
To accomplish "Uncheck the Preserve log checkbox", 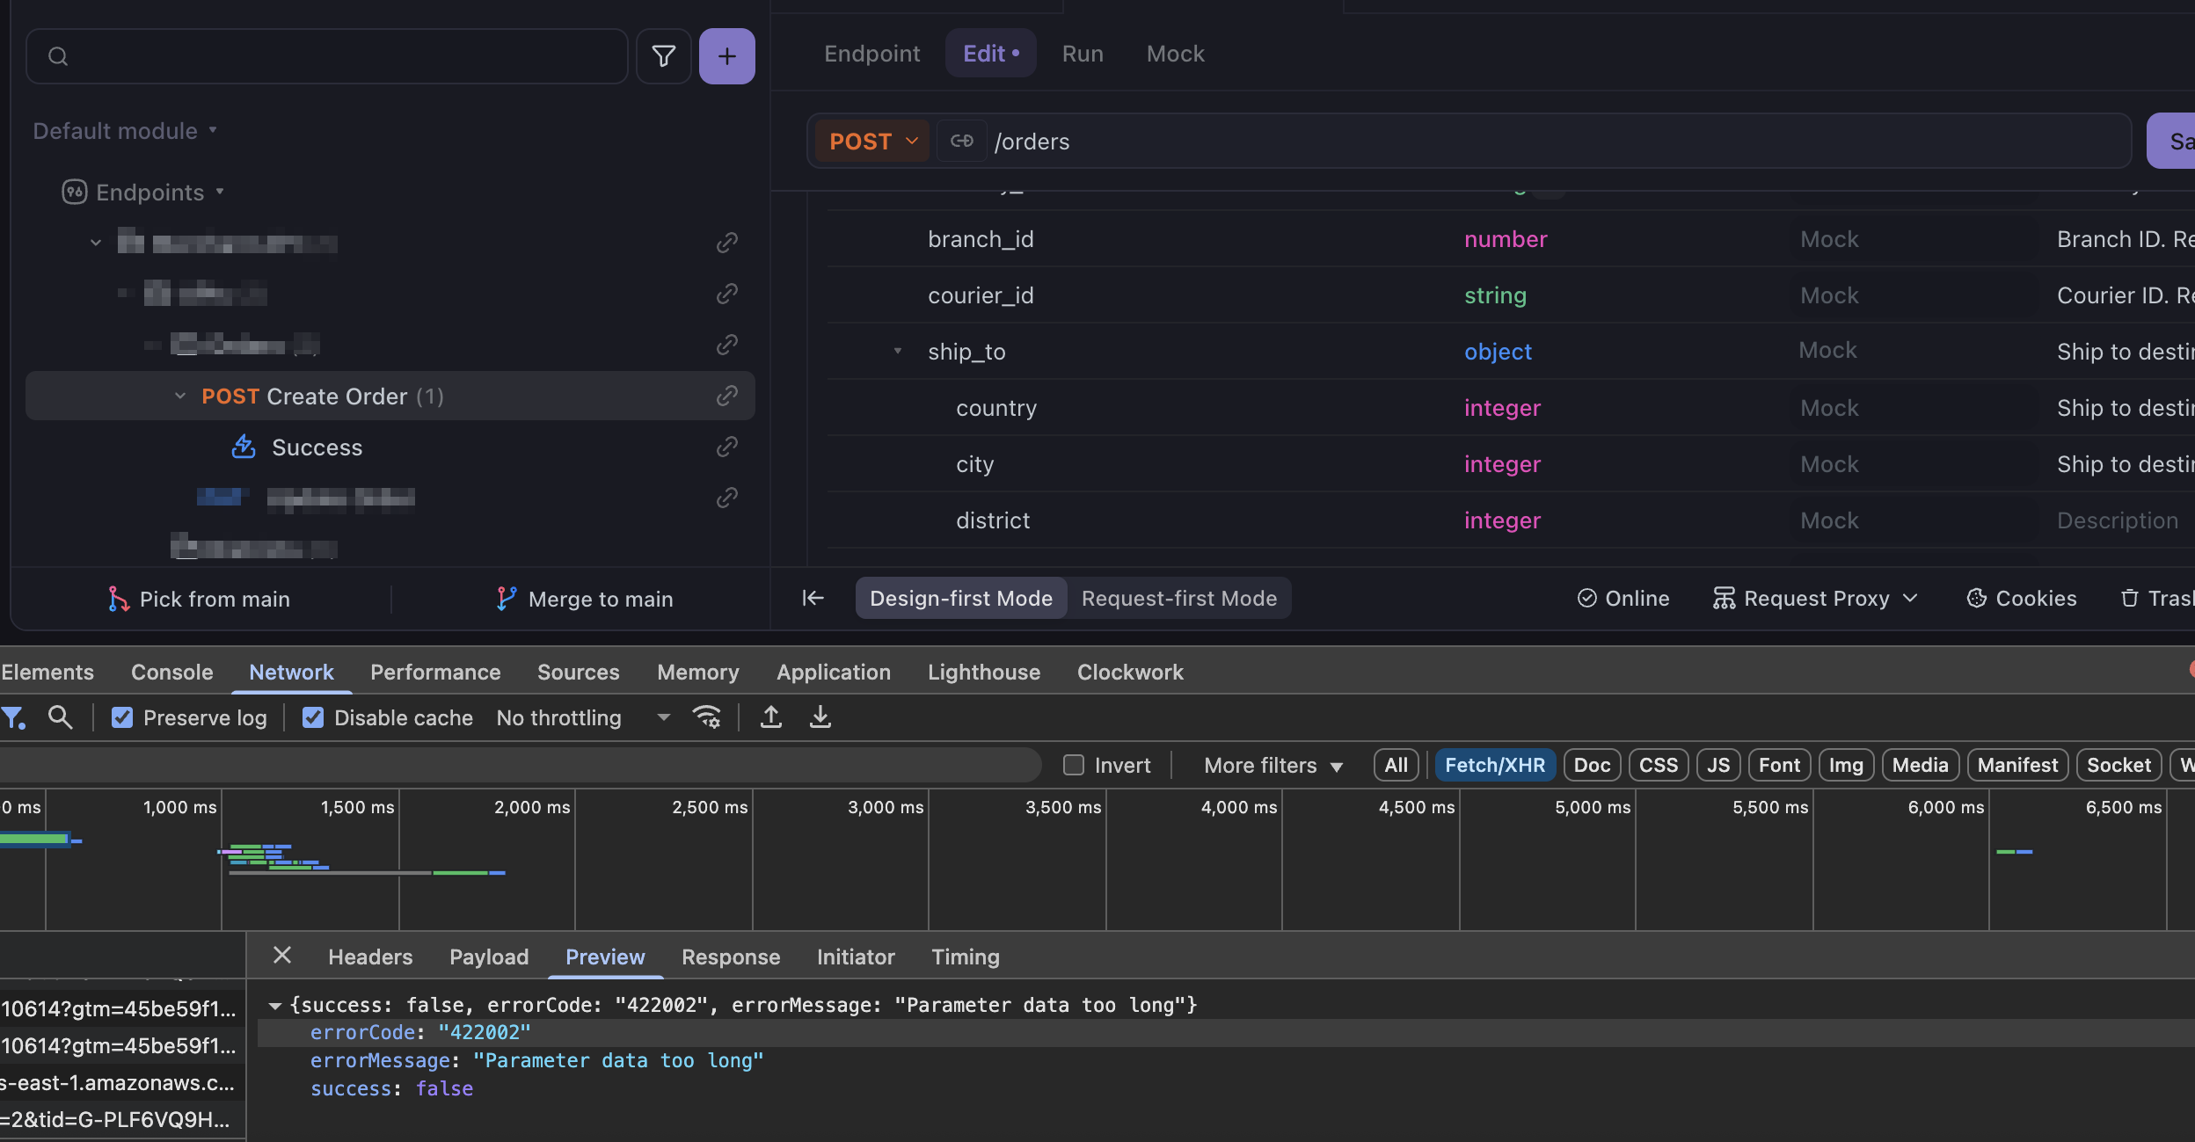I will 122,718.
